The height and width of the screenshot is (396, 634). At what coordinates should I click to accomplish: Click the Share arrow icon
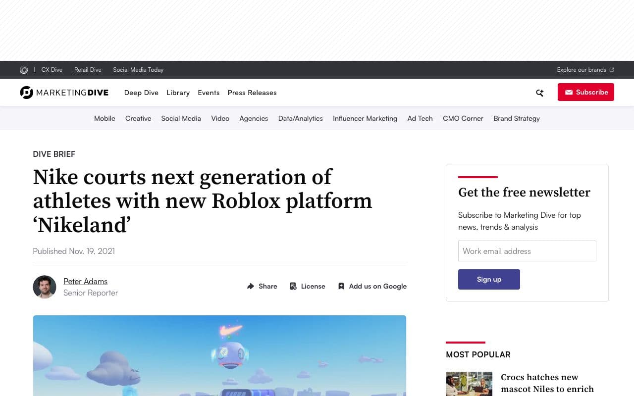251,286
